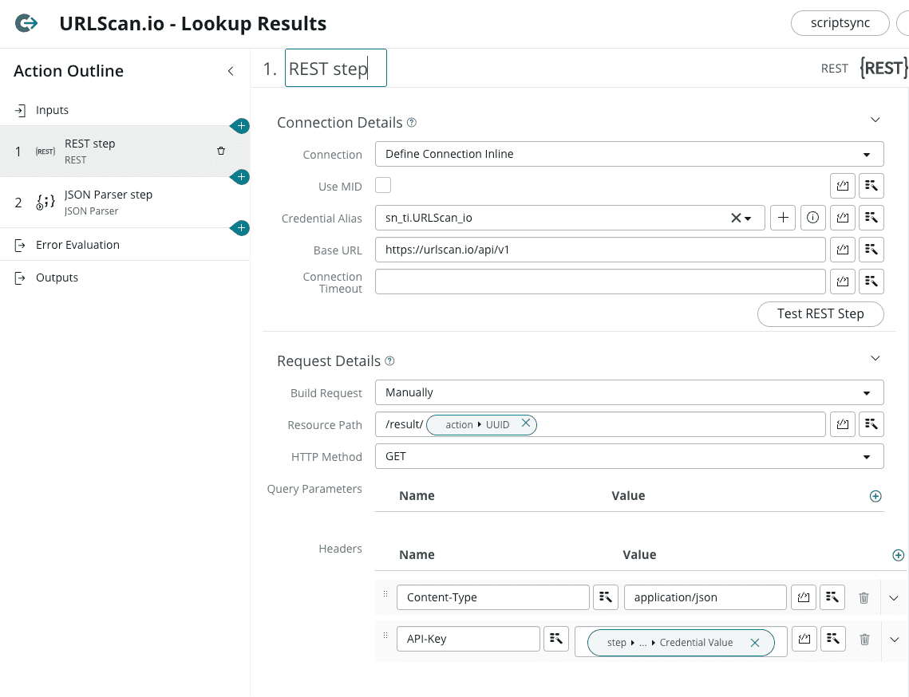Open Connection Details help icon
The width and height of the screenshot is (909, 697).
click(x=412, y=123)
